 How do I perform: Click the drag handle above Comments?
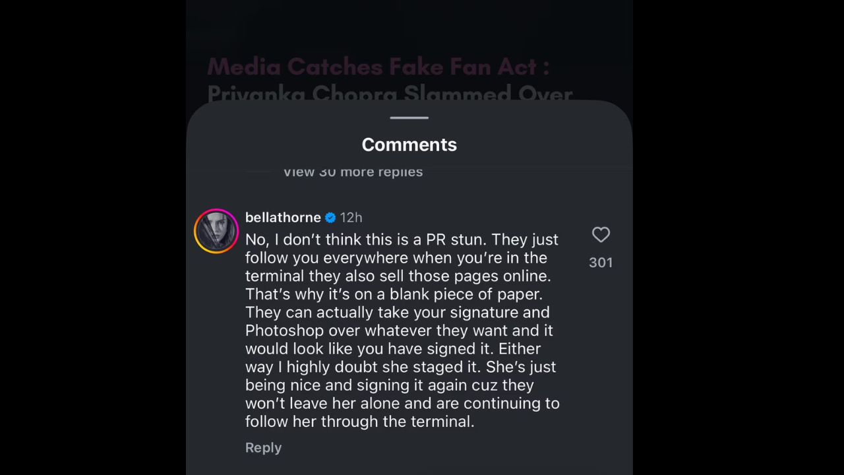(409, 118)
